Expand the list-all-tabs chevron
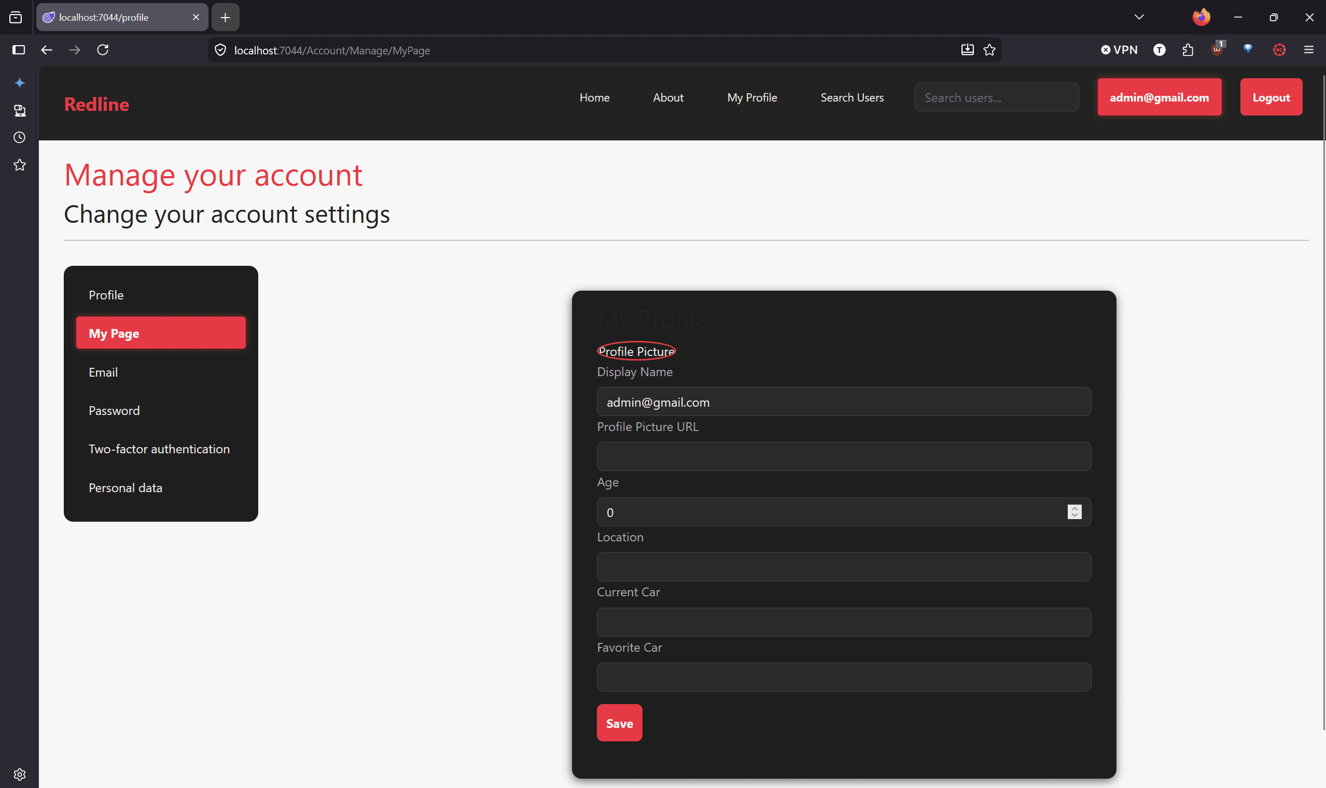 [x=1139, y=17]
